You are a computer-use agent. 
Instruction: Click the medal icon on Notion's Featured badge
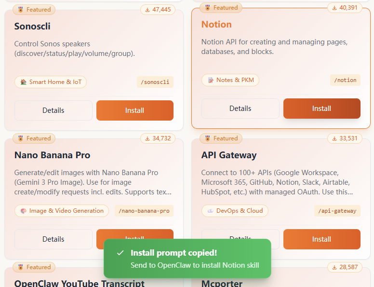point(208,8)
